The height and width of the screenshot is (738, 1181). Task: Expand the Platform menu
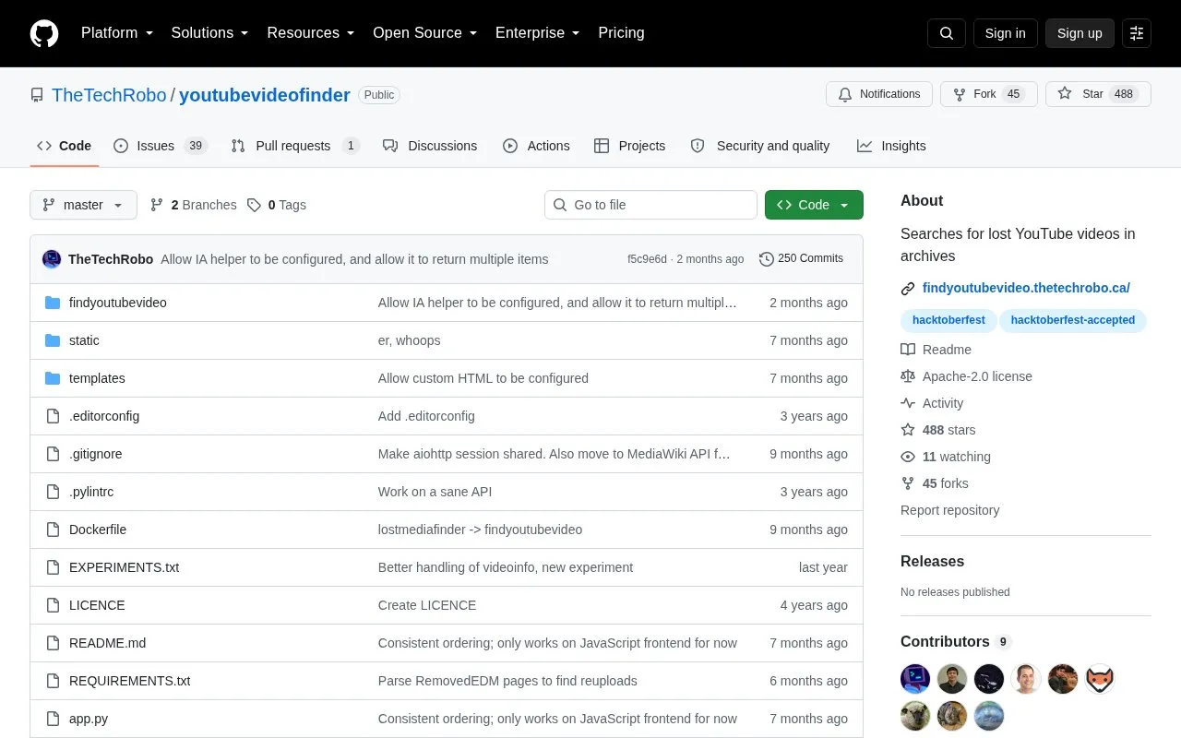(x=117, y=33)
